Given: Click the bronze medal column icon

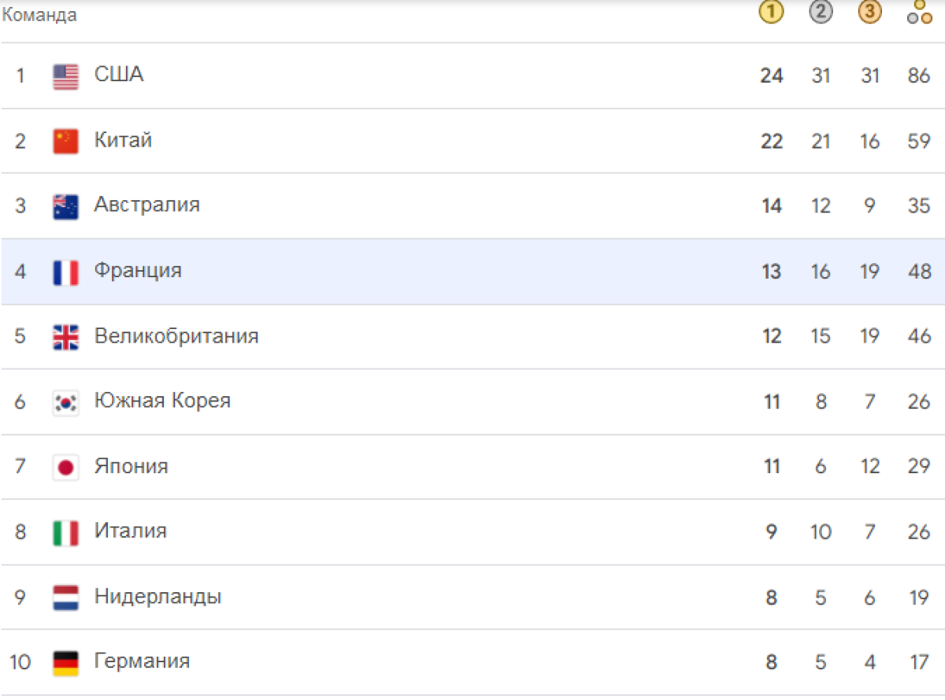Looking at the screenshot, I should (x=869, y=12).
